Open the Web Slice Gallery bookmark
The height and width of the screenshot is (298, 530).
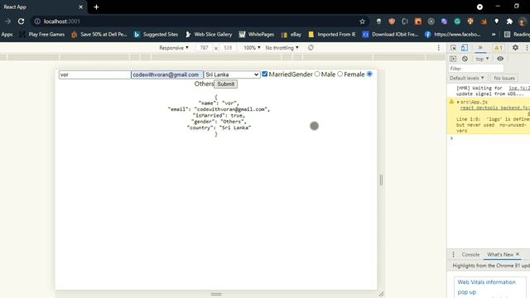point(209,34)
